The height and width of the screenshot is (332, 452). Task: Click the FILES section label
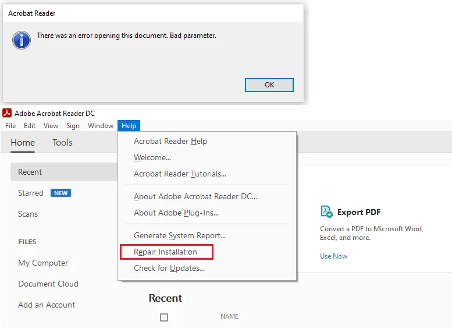[x=27, y=242]
